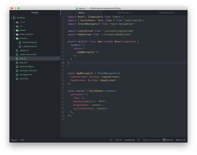Collapse the screens folder

(x=14, y=38)
